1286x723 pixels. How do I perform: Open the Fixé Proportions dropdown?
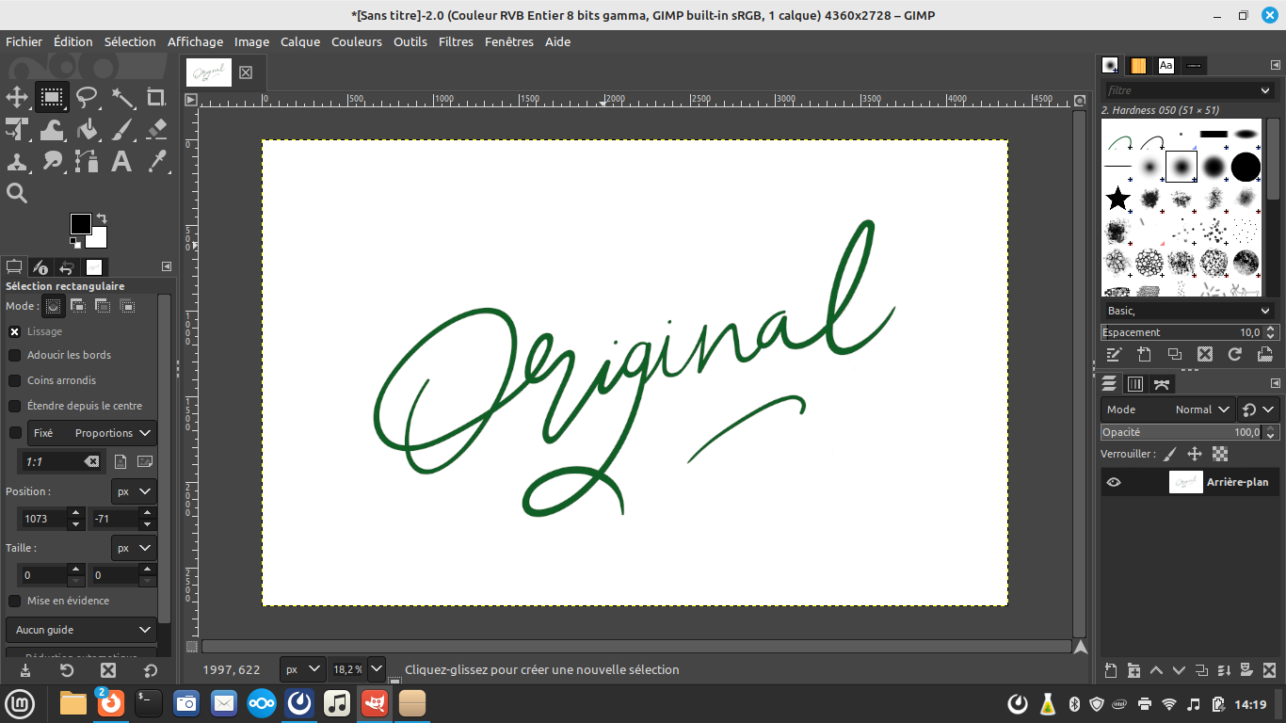pyautogui.click(x=91, y=433)
